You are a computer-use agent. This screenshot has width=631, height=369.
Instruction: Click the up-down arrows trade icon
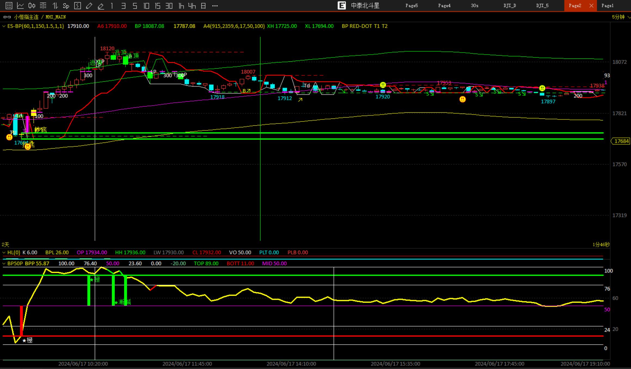tap(55, 6)
